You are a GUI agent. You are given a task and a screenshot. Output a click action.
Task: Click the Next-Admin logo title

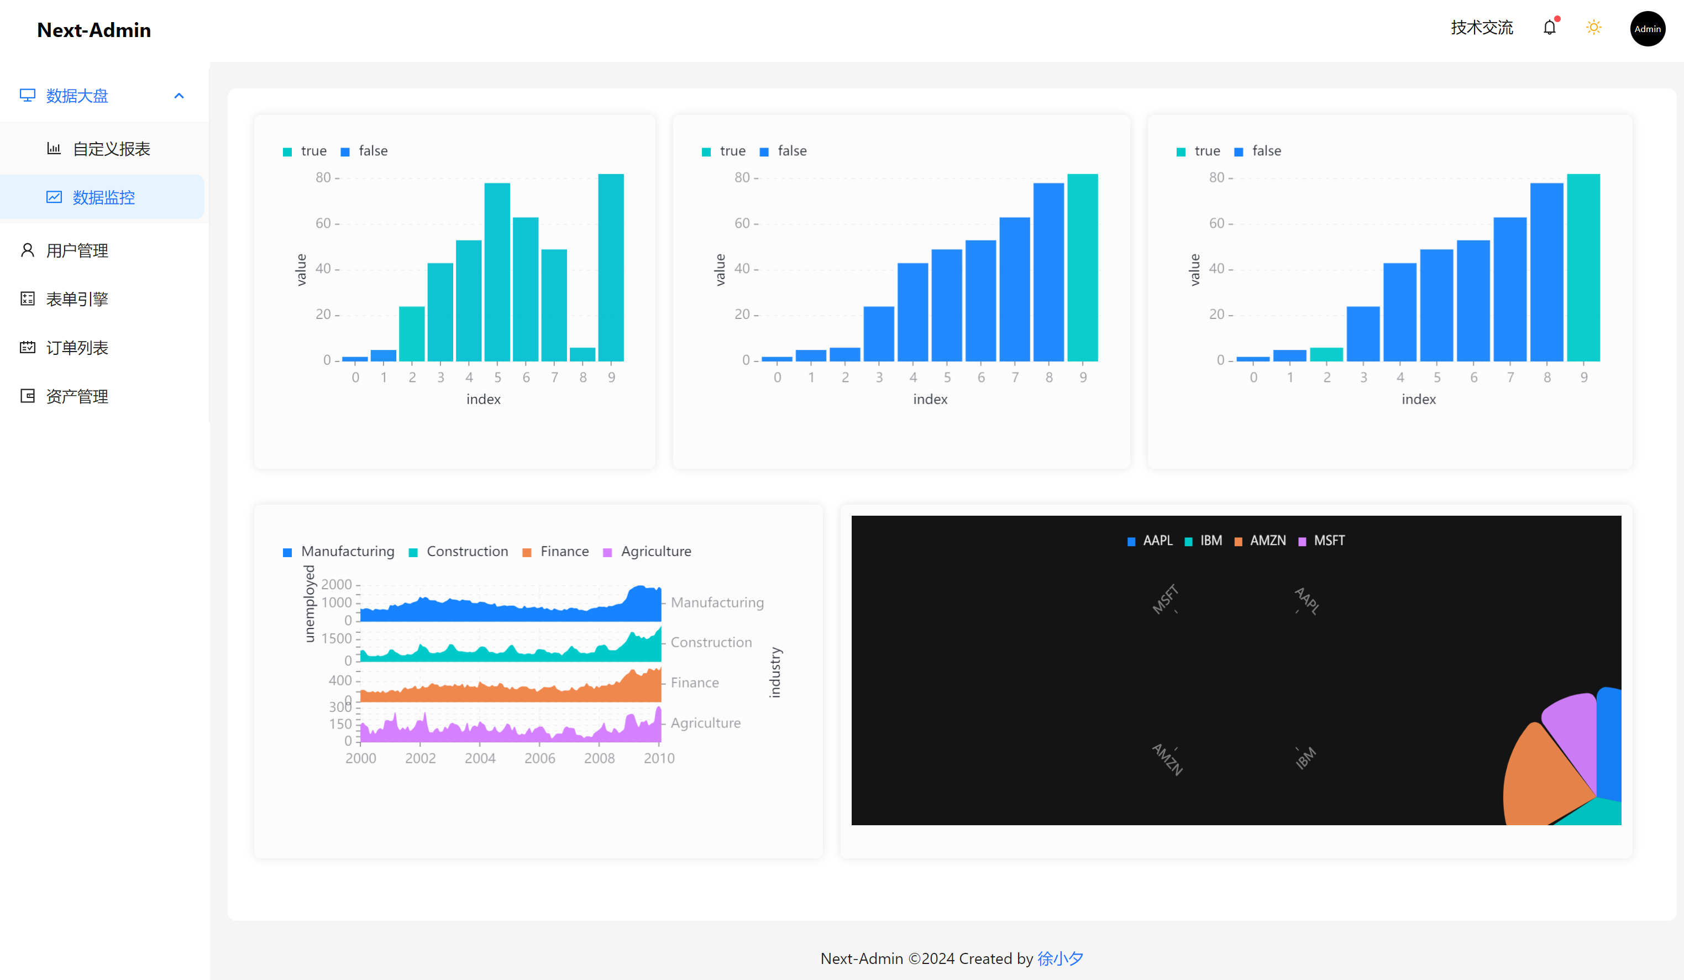pos(94,30)
